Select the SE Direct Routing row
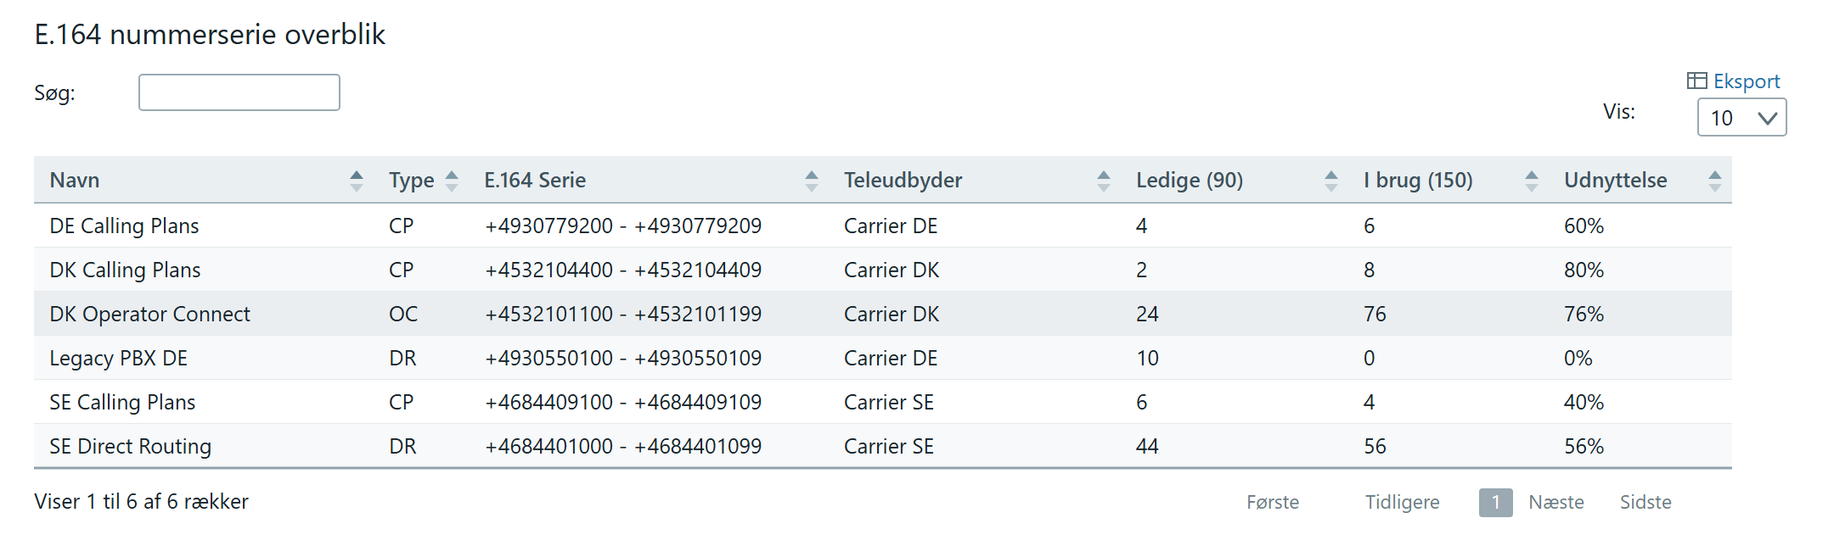This screenshot has width=1834, height=546. 883,446
